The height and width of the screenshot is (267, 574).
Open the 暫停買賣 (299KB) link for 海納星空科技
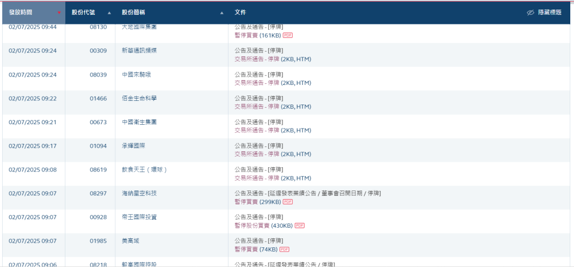coord(258,202)
